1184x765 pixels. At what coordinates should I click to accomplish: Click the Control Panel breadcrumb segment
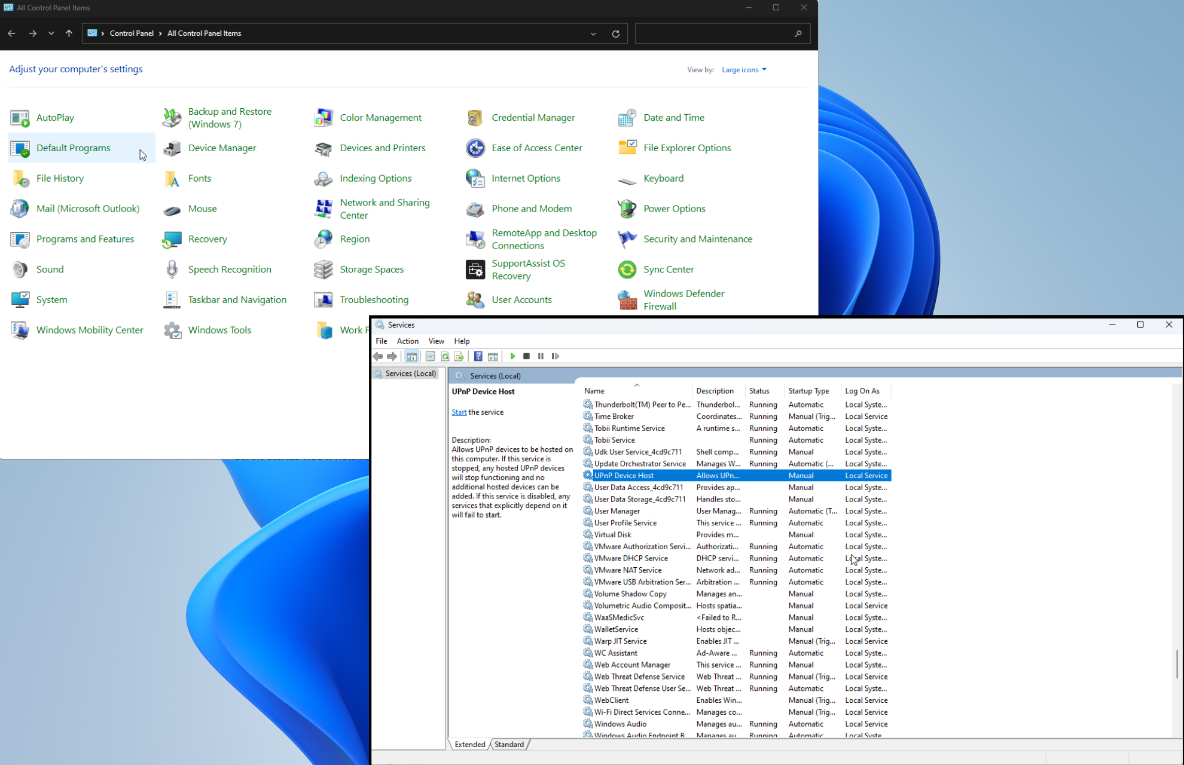(x=132, y=33)
